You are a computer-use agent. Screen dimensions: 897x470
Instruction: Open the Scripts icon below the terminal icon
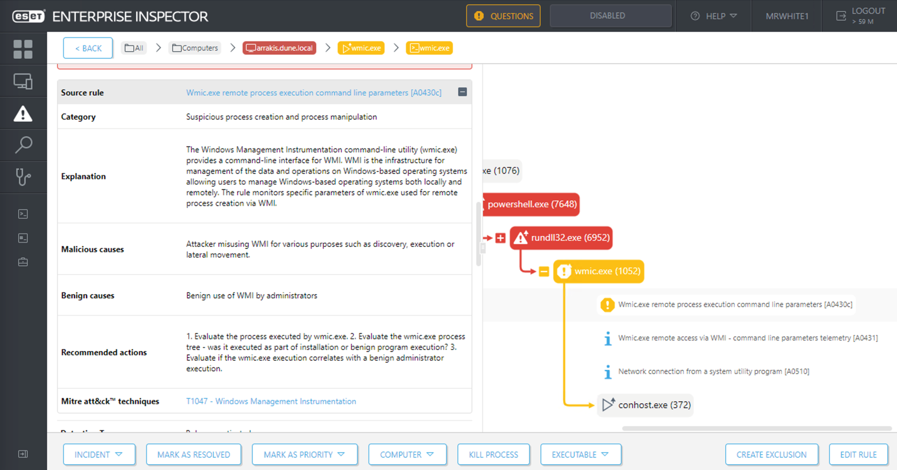23,238
